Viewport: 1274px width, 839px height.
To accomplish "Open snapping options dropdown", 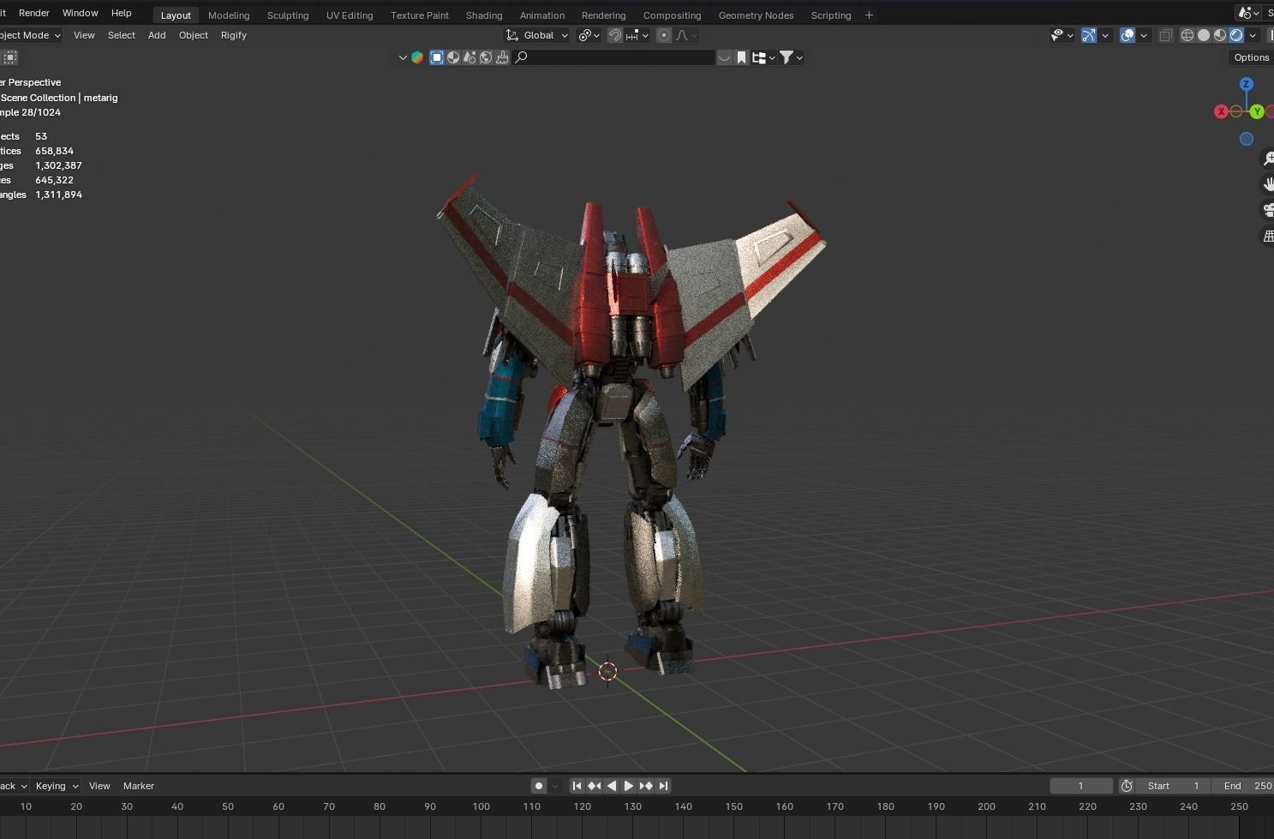I will point(637,35).
